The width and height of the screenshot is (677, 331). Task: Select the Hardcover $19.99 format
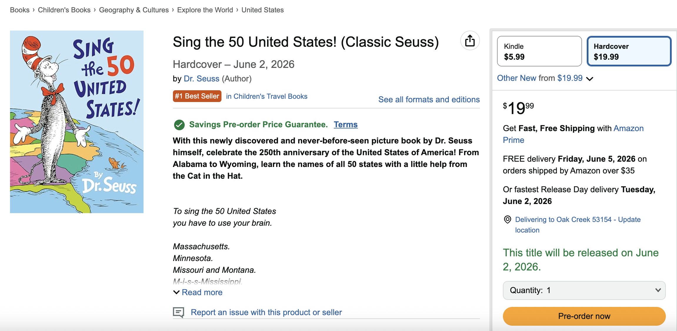click(629, 51)
